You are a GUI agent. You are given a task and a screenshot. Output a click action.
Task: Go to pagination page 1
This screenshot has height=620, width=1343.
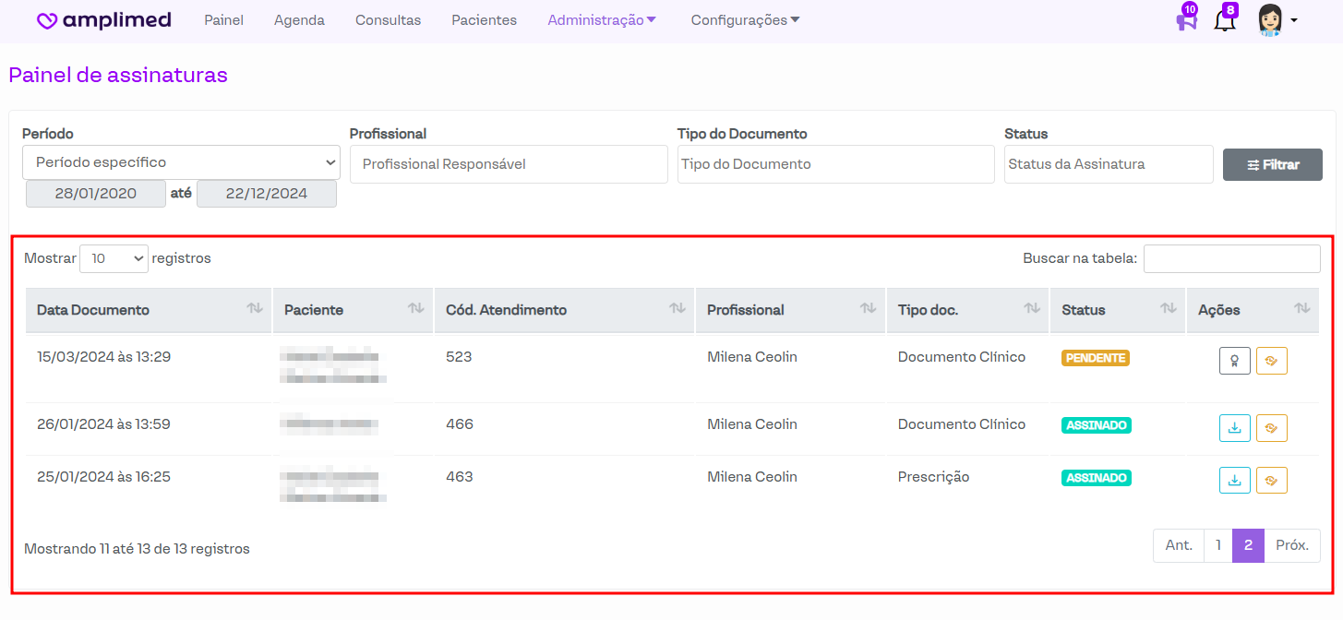tap(1217, 545)
